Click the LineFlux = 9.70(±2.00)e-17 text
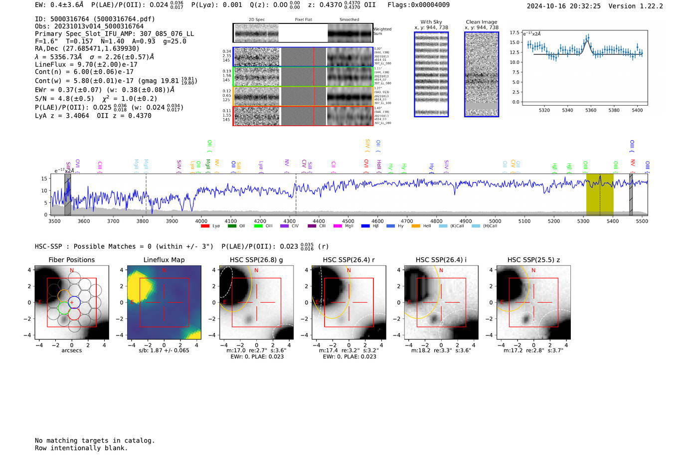The width and height of the screenshot is (698, 475). [86, 64]
